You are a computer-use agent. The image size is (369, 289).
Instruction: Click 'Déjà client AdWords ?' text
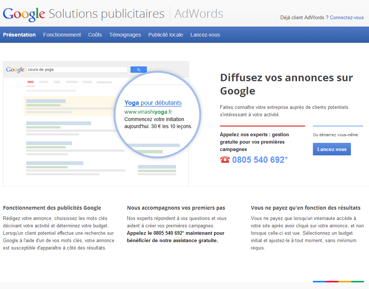click(304, 17)
